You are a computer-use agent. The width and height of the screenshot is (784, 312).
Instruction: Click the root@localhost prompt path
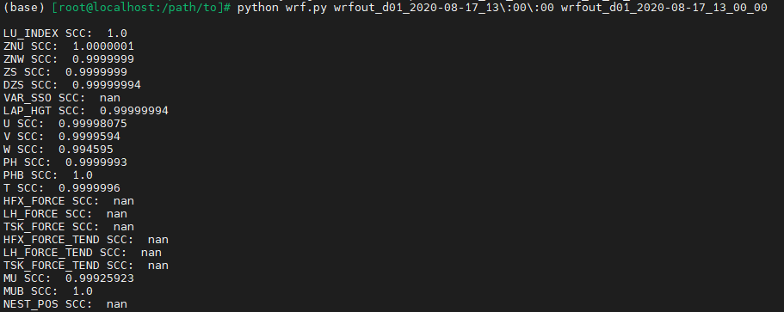point(141,8)
